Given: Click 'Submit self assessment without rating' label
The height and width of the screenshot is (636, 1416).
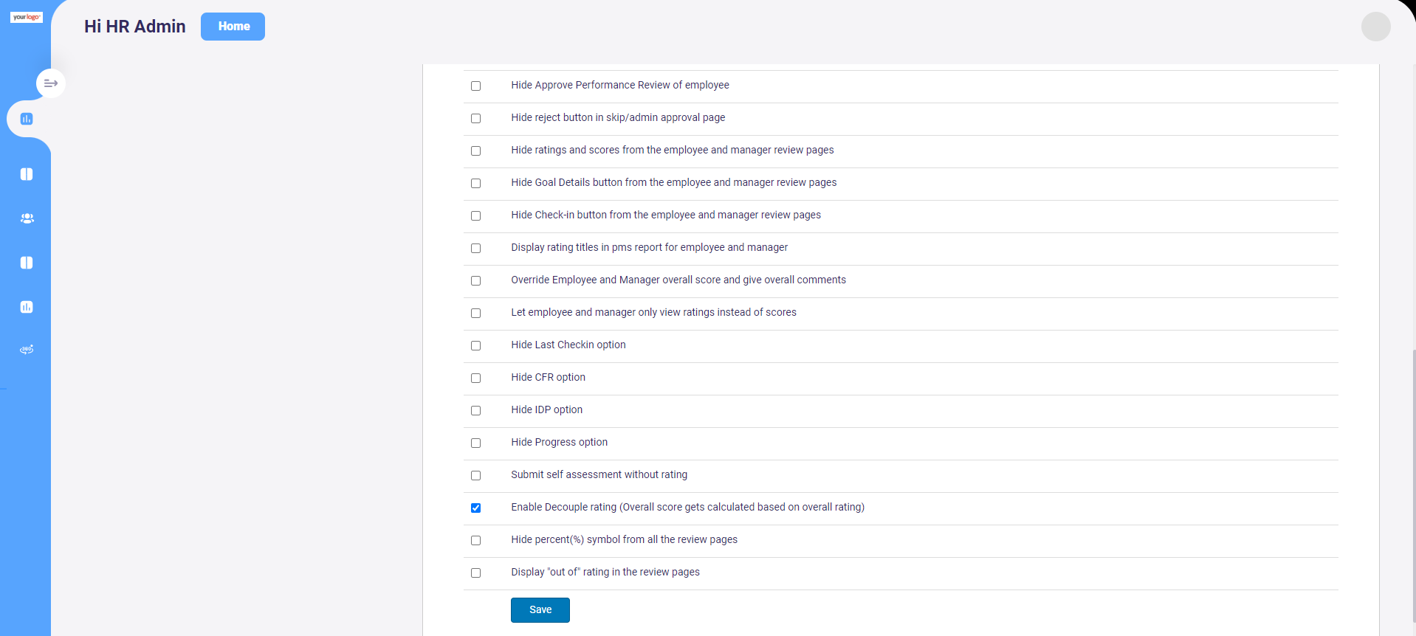Looking at the screenshot, I should (x=599, y=475).
